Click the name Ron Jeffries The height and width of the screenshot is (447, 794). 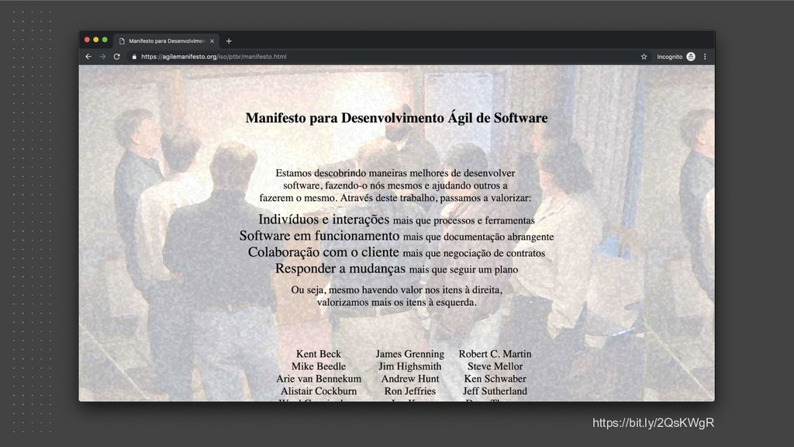pos(409,391)
